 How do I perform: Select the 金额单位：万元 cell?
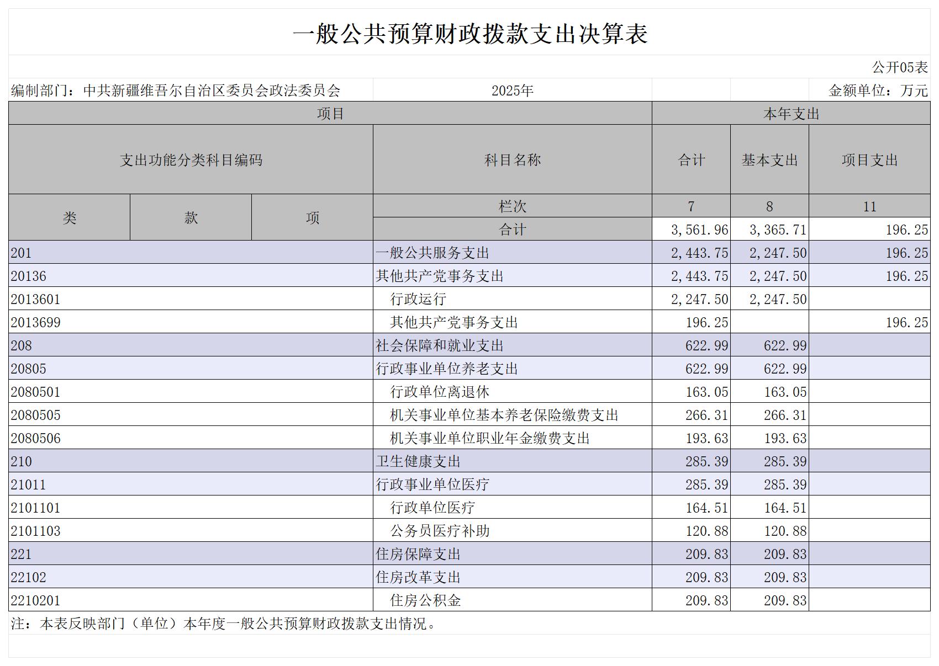(869, 90)
